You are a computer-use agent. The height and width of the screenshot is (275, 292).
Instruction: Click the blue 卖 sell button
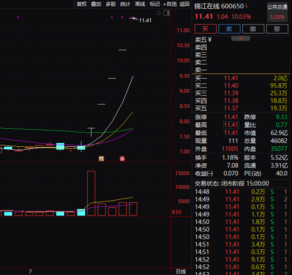point(230,29)
